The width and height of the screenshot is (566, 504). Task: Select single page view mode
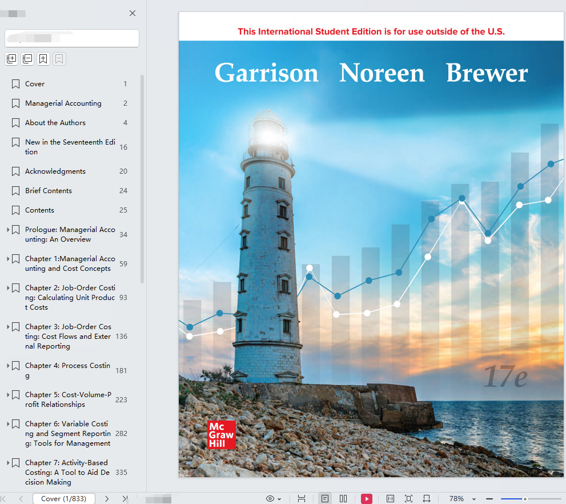click(x=325, y=499)
